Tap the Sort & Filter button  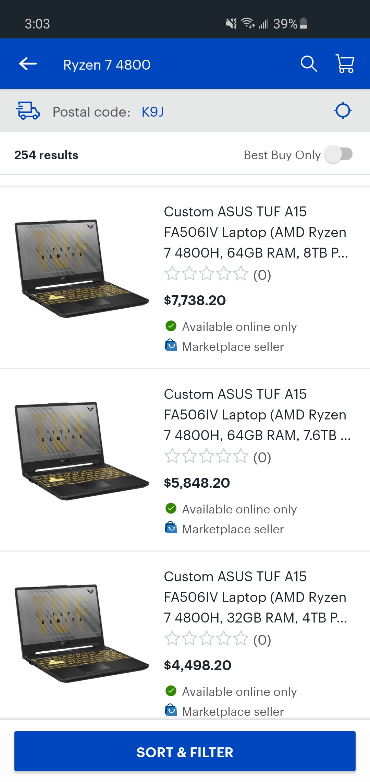click(185, 752)
